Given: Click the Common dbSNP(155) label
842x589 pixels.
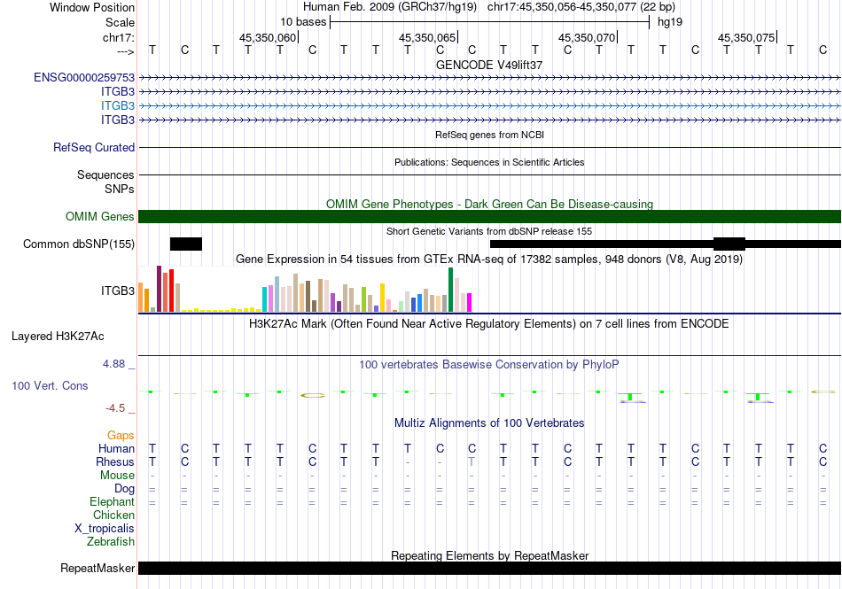Looking at the screenshot, I should 79,244.
